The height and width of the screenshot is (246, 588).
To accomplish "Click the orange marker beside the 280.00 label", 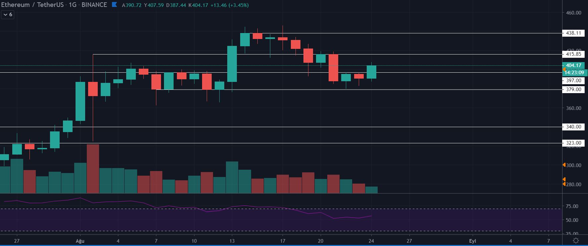I will 564,184.
